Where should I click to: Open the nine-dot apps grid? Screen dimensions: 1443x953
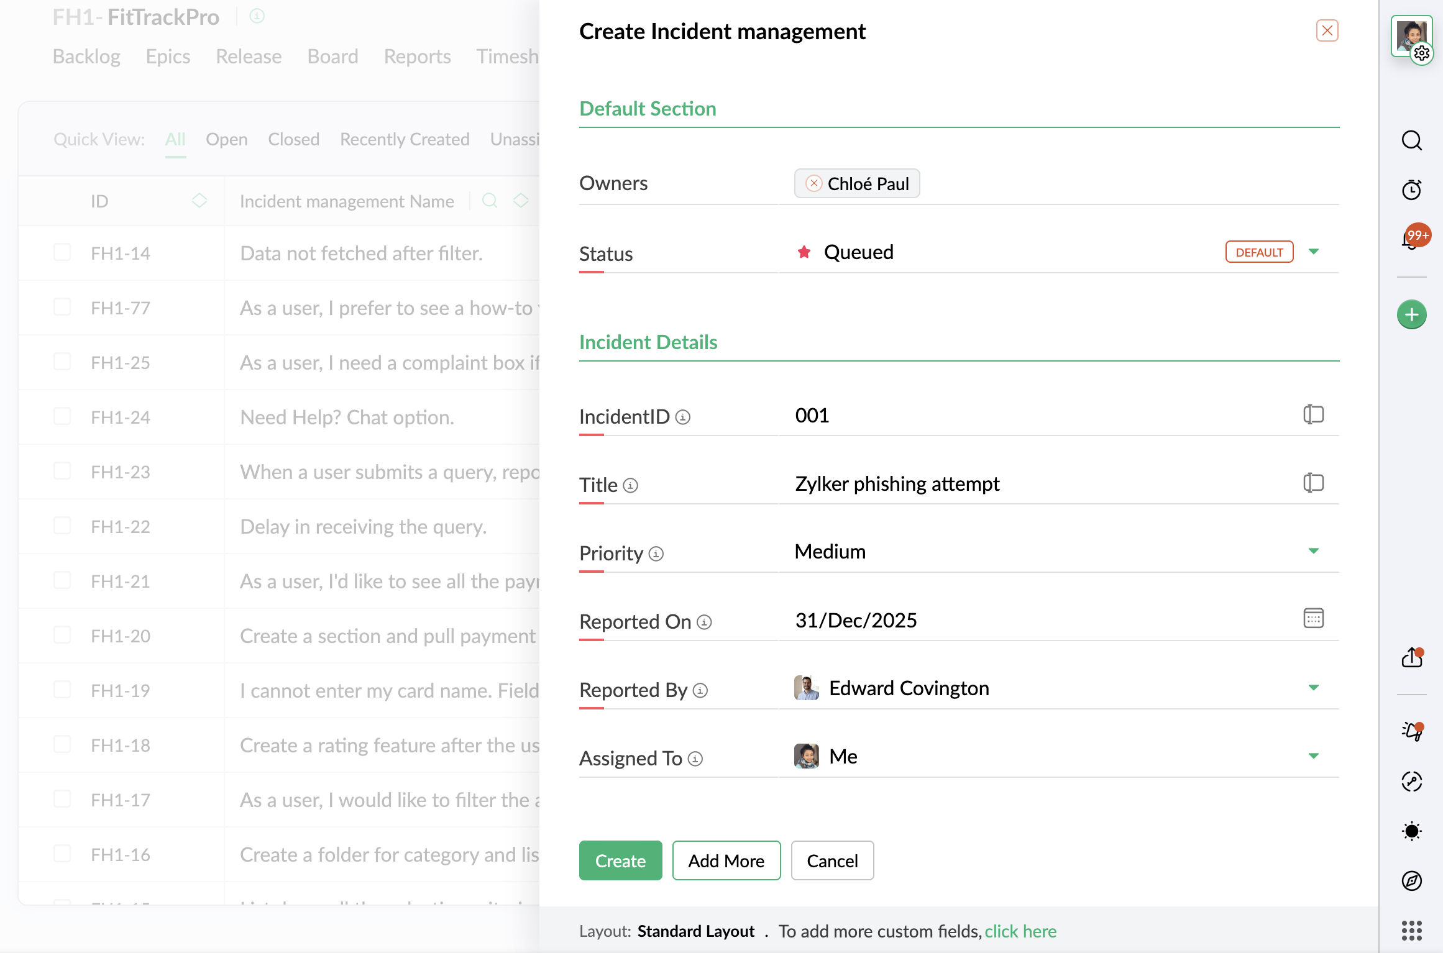click(1412, 931)
